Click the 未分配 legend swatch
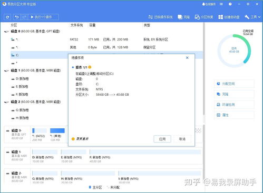 pyautogui.click(x=108, y=187)
